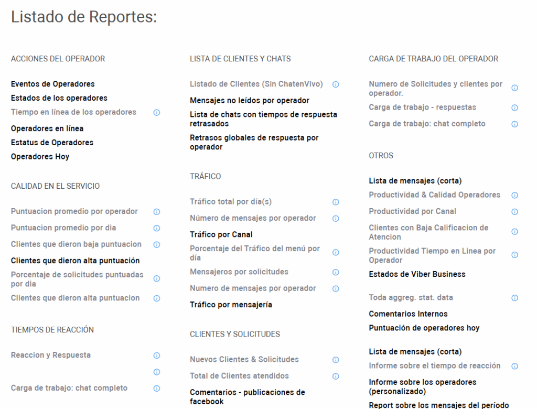Click info icon beside Reaccion y Respuesta

[156, 356]
